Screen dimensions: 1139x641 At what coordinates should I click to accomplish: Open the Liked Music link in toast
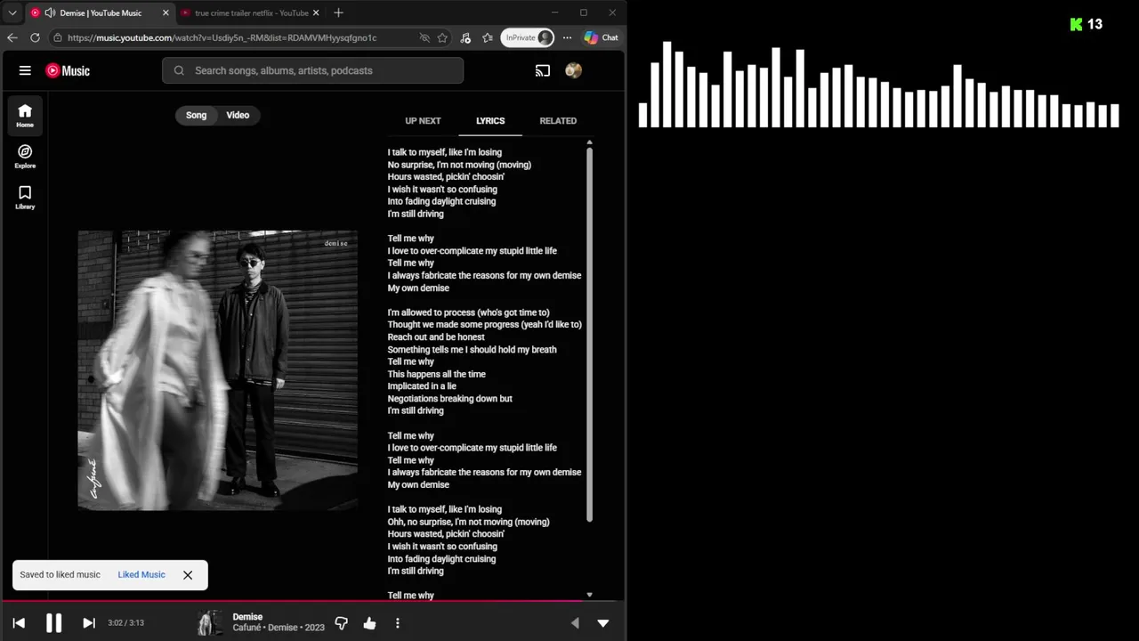point(141,575)
